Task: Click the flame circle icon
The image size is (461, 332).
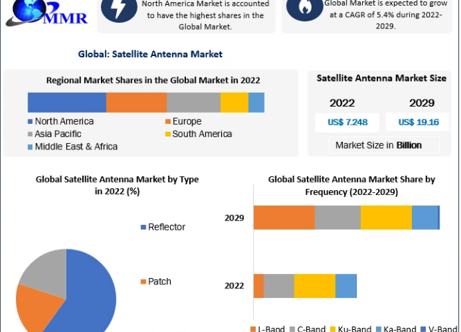Action: coord(305,8)
